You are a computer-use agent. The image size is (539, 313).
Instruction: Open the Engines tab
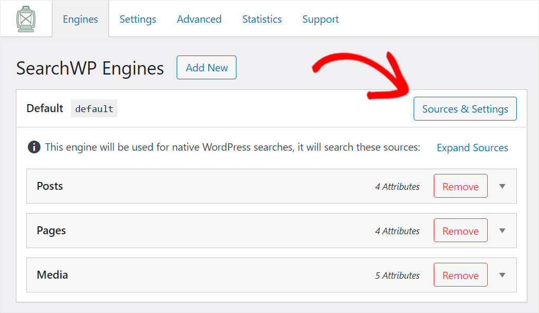click(x=80, y=19)
